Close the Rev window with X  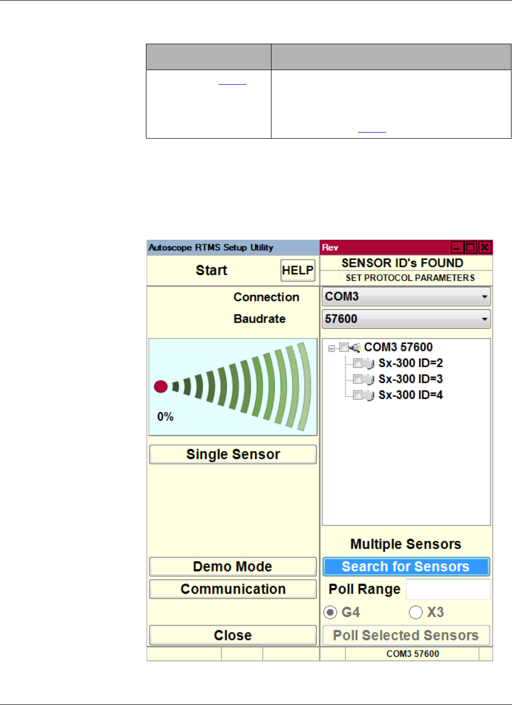[x=485, y=247]
